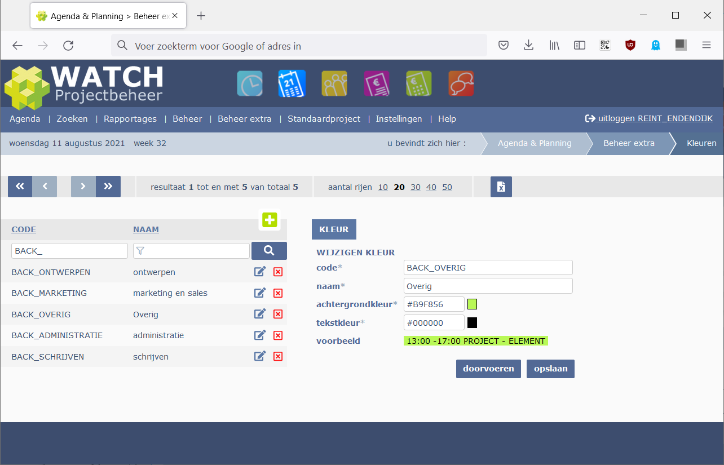The image size is (724, 465).
Task: Sort list by NAAM column header
Action: pos(146,229)
